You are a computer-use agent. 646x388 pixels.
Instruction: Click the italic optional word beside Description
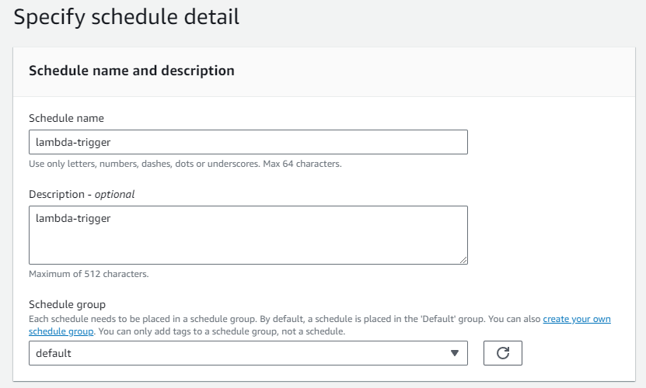[x=114, y=194]
